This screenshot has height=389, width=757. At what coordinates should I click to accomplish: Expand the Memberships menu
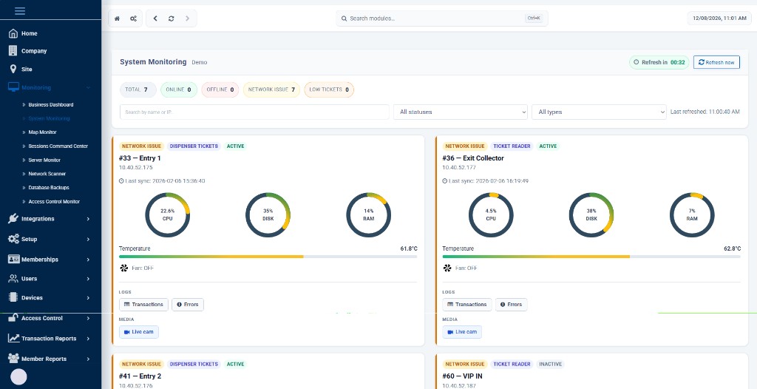click(89, 260)
